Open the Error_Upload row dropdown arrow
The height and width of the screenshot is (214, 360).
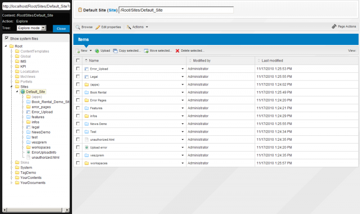pos(183,69)
